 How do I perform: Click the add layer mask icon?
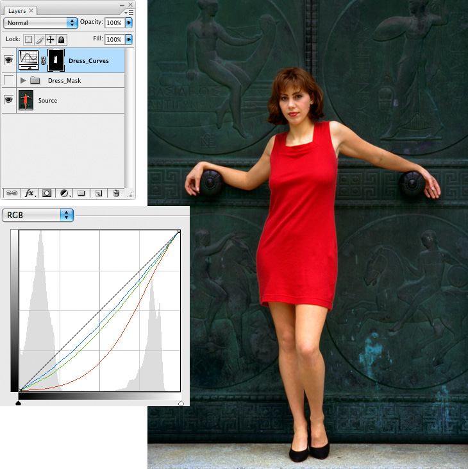(47, 192)
